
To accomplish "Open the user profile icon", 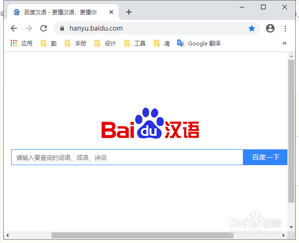I will [270, 28].
